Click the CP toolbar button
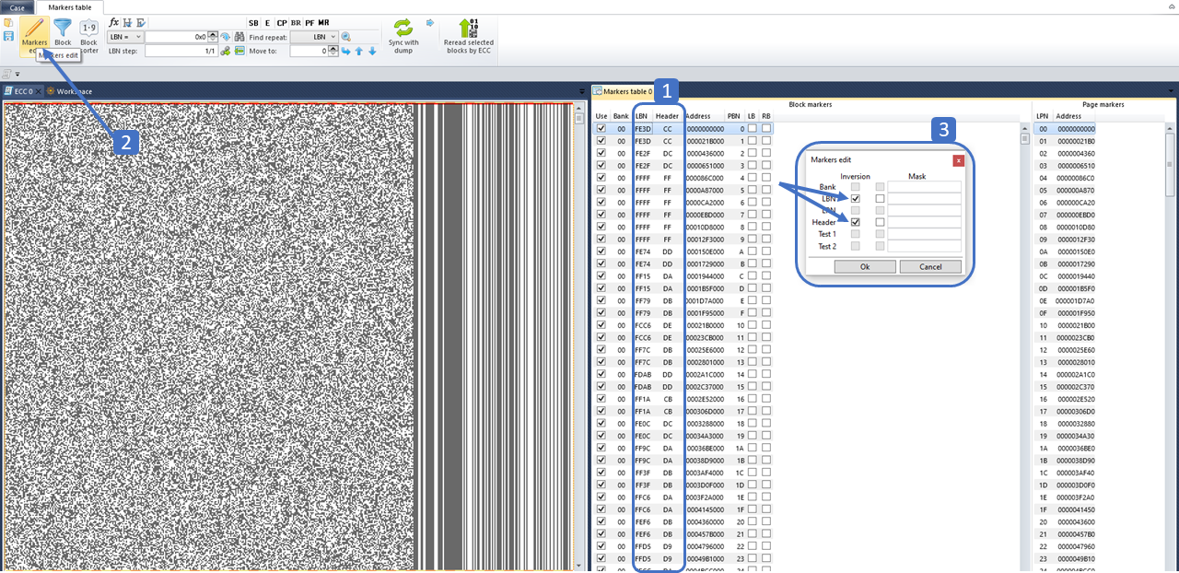 click(x=282, y=22)
